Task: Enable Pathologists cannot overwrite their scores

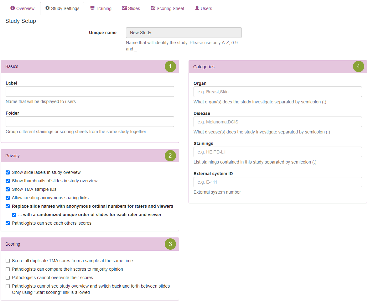Action: pyautogui.click(x=8, y=278)
